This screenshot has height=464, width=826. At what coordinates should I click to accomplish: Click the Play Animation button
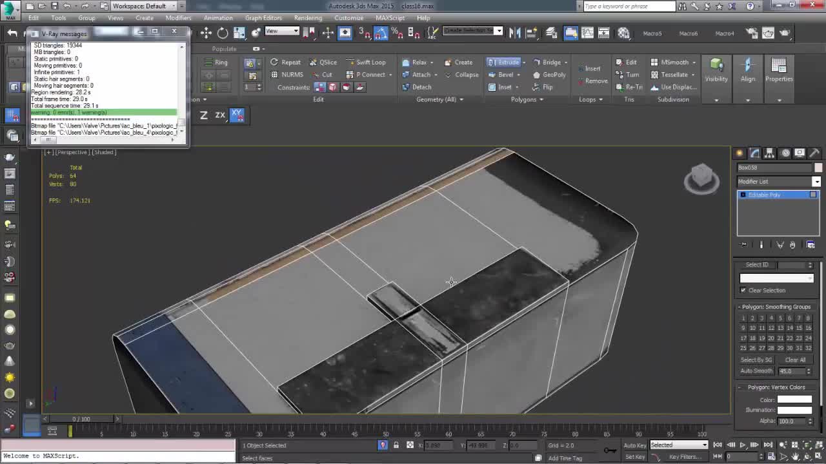click(743, 445)
